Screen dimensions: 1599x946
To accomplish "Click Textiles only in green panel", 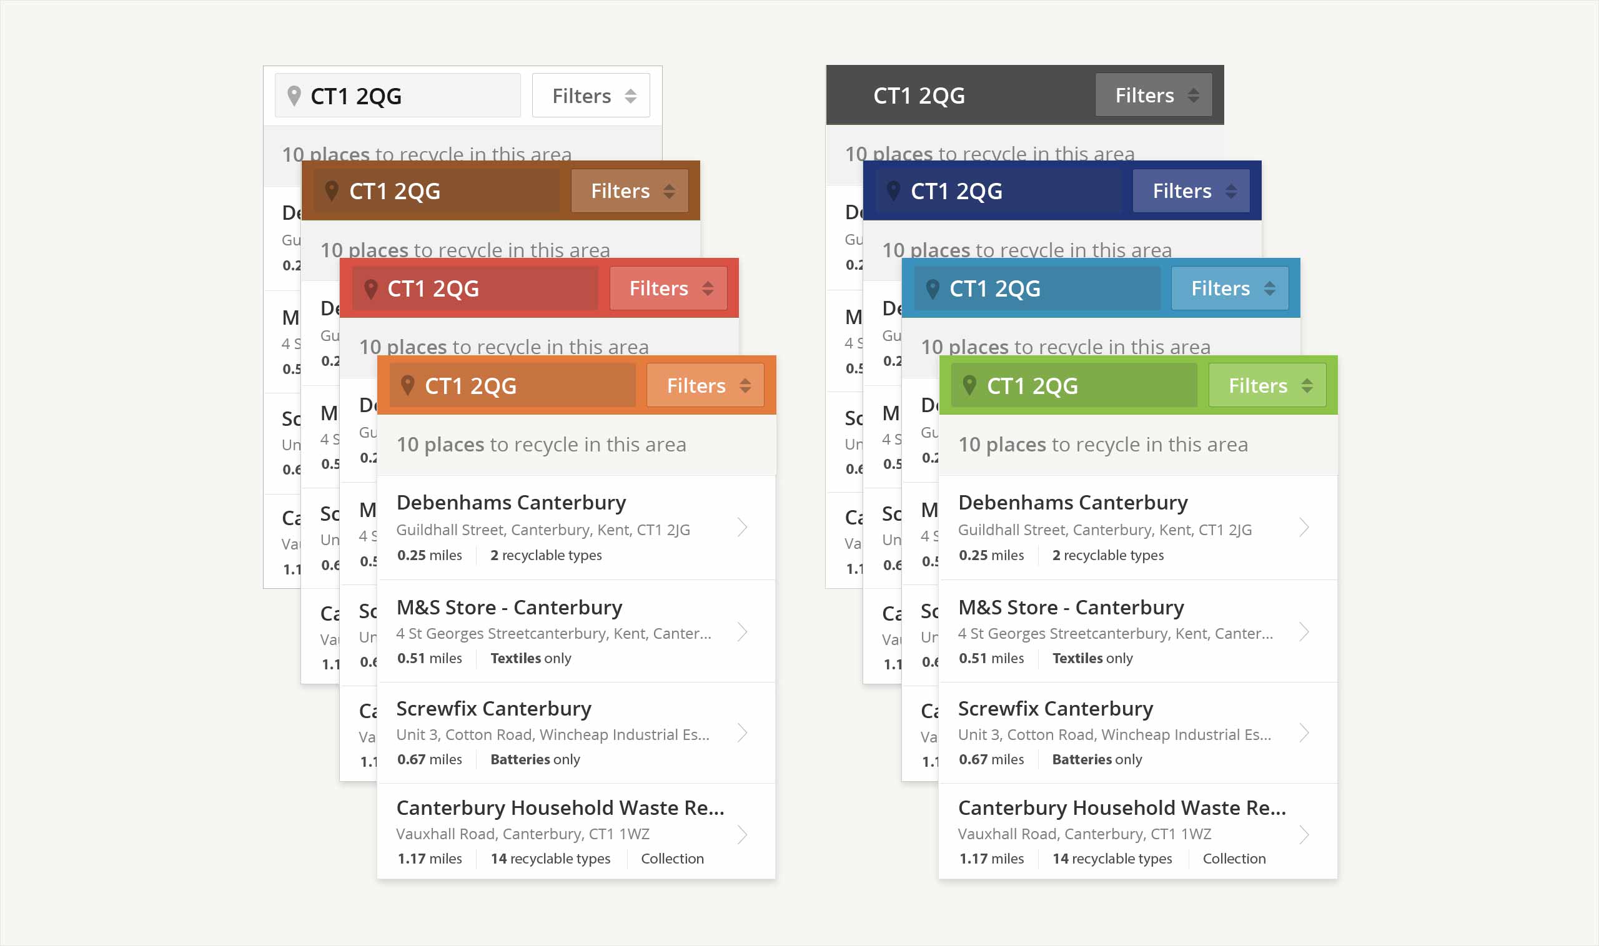I will pos(1092,658).
